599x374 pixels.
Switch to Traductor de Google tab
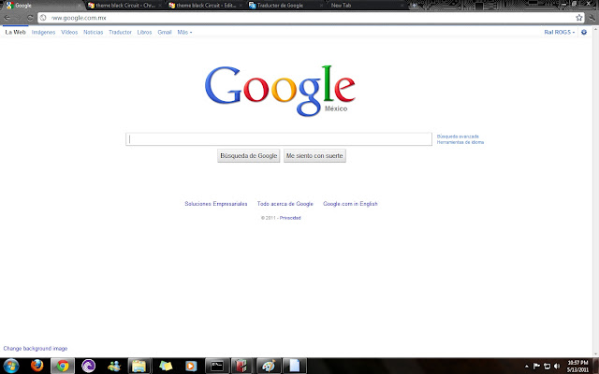pyautogui.click(x=285, y=6)
